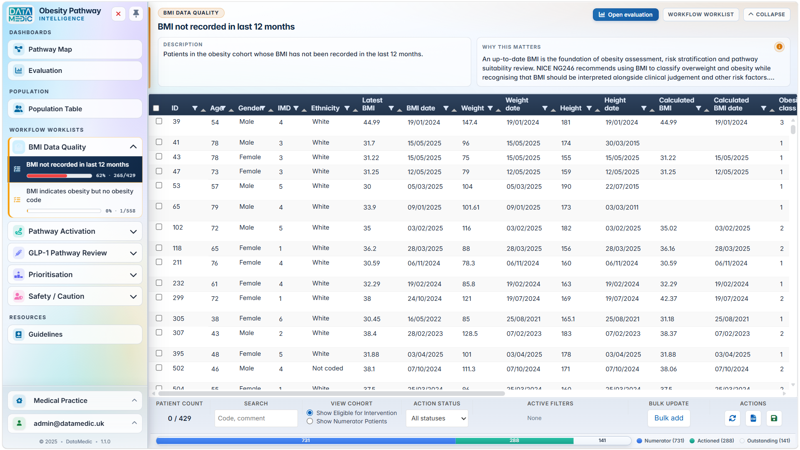Image resolution: width=800 pixels, height=450 pixels.
Task: Select the checkbox for patient ID 53
Action: coord(159,185)
